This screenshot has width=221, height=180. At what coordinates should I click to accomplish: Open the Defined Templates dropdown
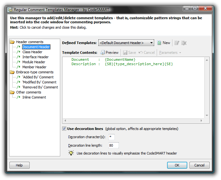(x=126, y=43)
